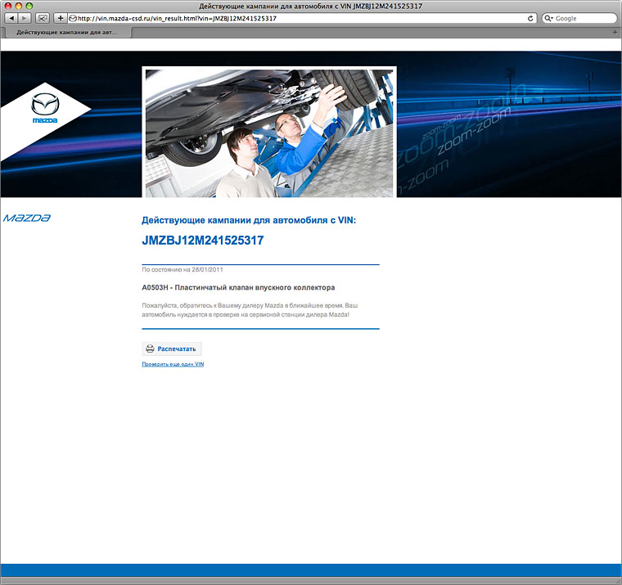Click the mechanic inspection banner photo
The image size is (622, 585).
tap(269, 133)
